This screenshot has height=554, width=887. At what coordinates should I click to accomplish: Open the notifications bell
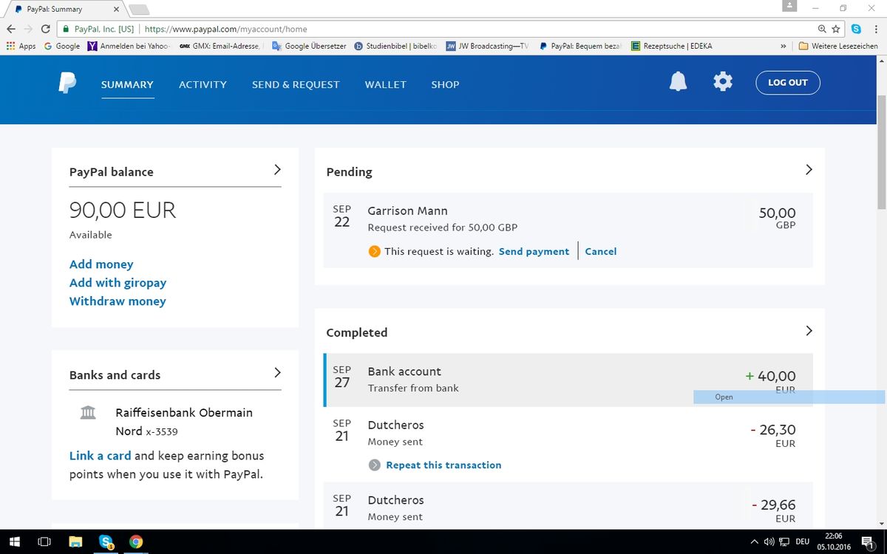tap(678, 82)
